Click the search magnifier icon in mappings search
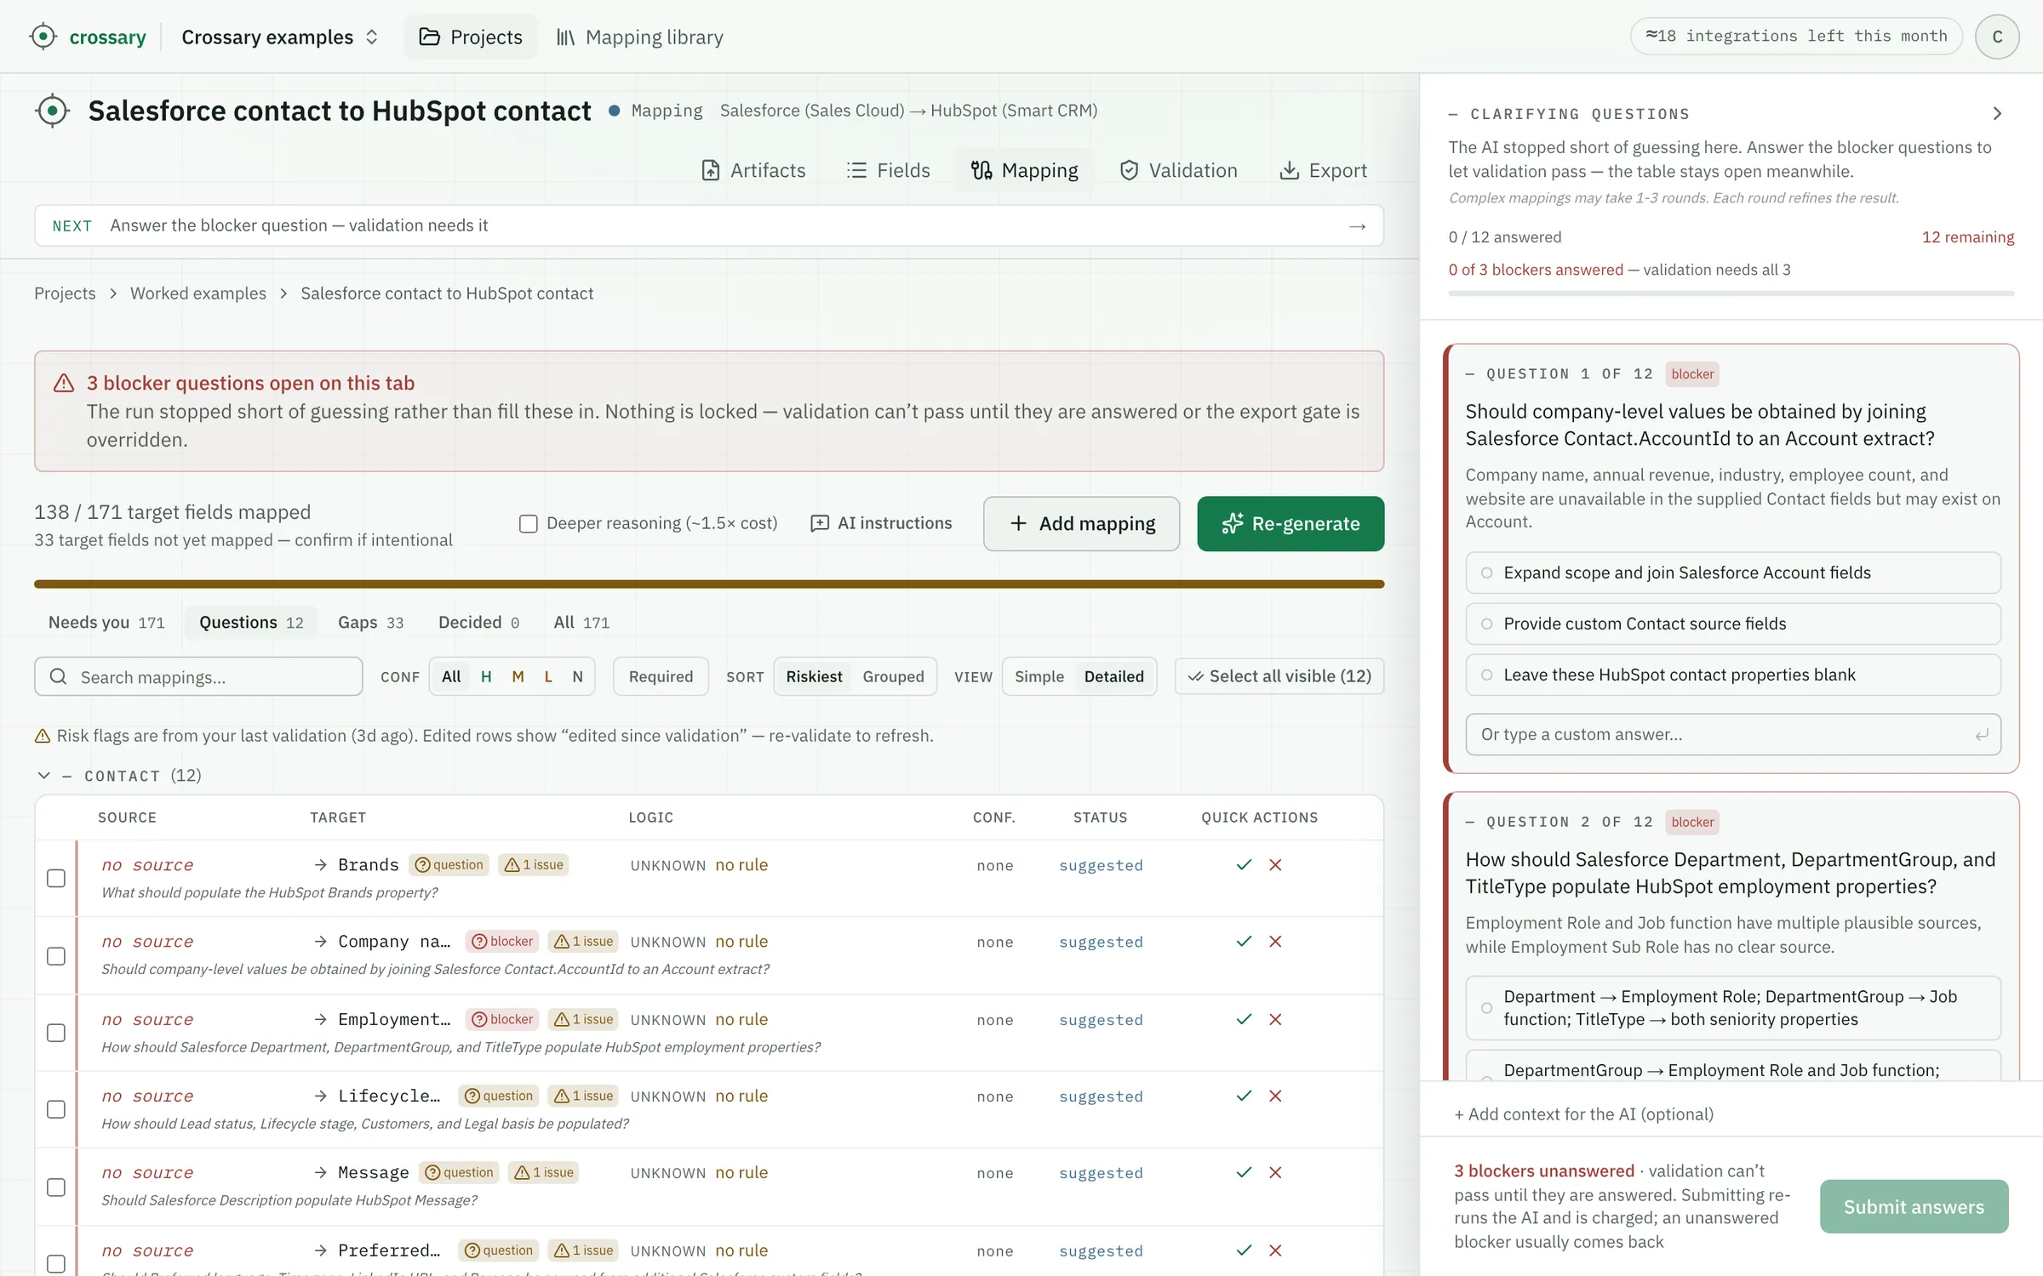The image size is (2043, 1276). click(x=58, y=676)
